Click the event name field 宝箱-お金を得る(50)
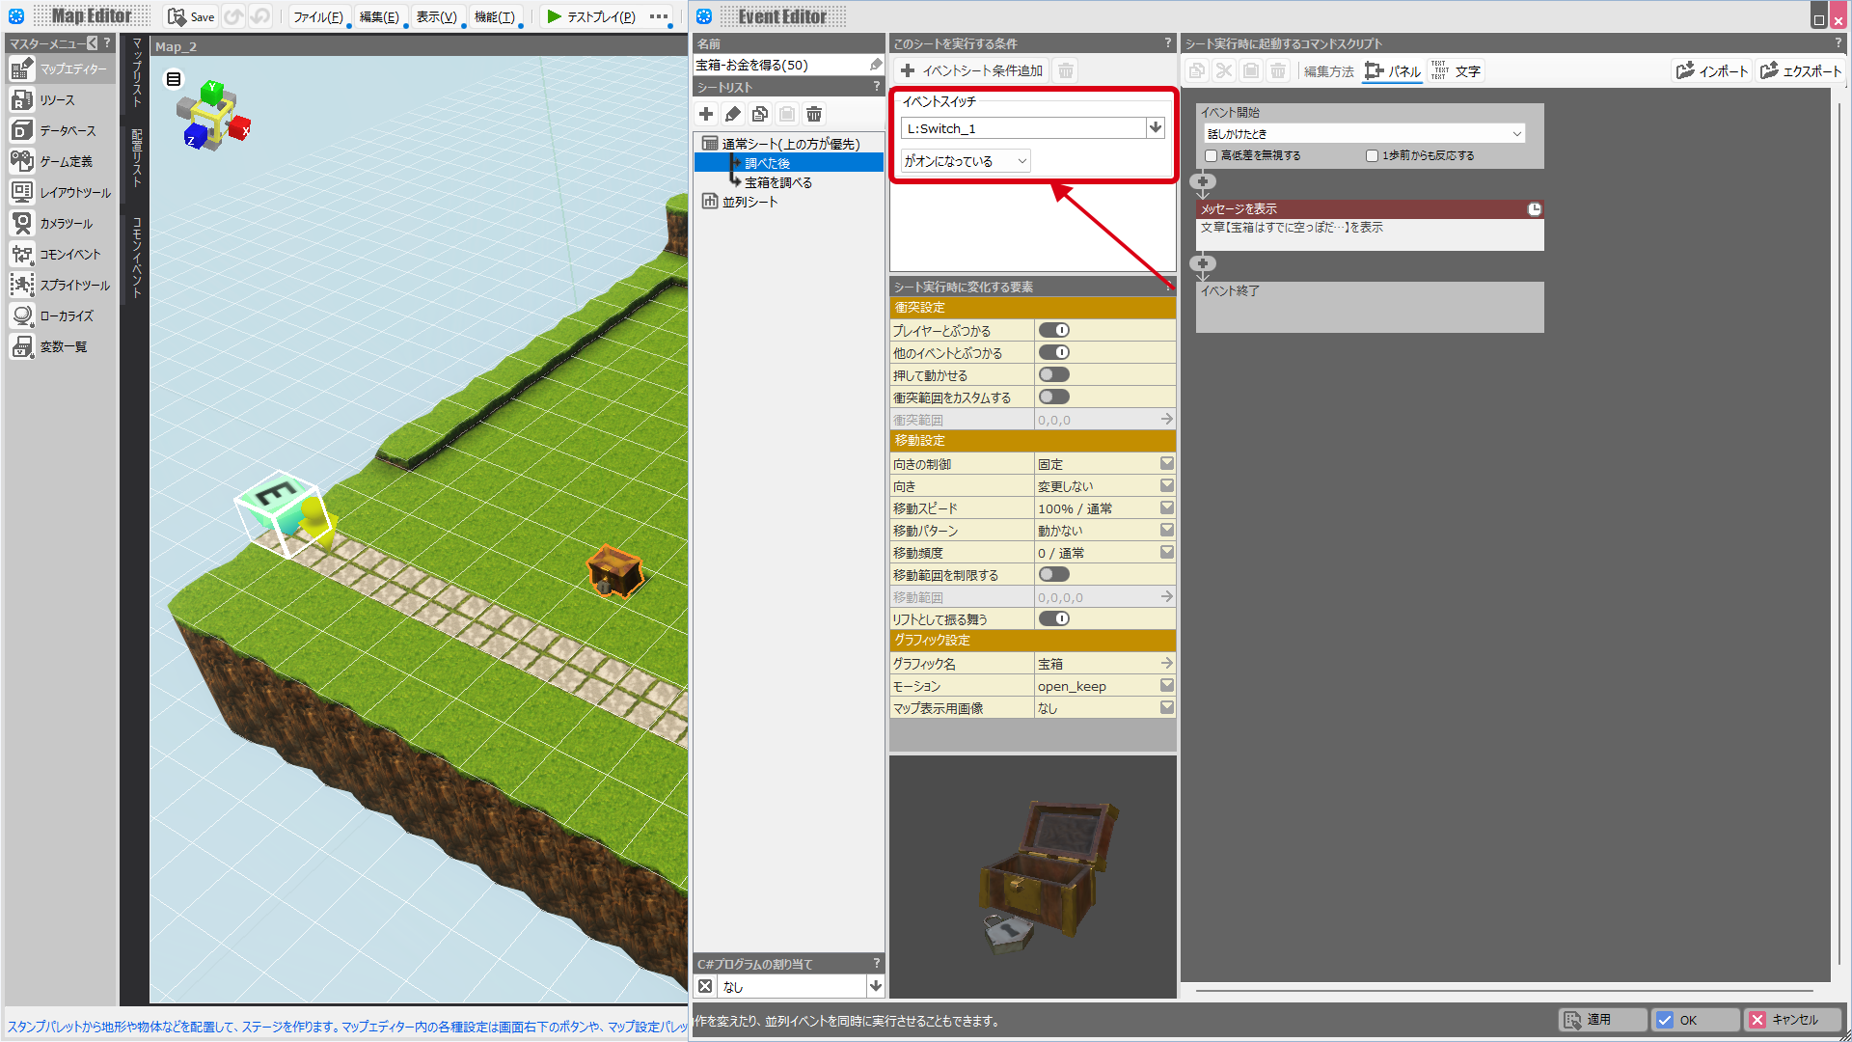Screen dimensions: 1852x1042 pyautogui.click(x=779, y=65)
